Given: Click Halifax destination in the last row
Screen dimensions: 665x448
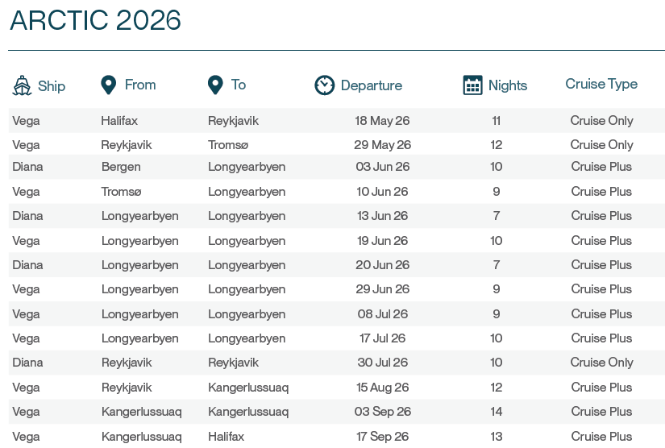Looking at the screenshot, I should 227,437.
